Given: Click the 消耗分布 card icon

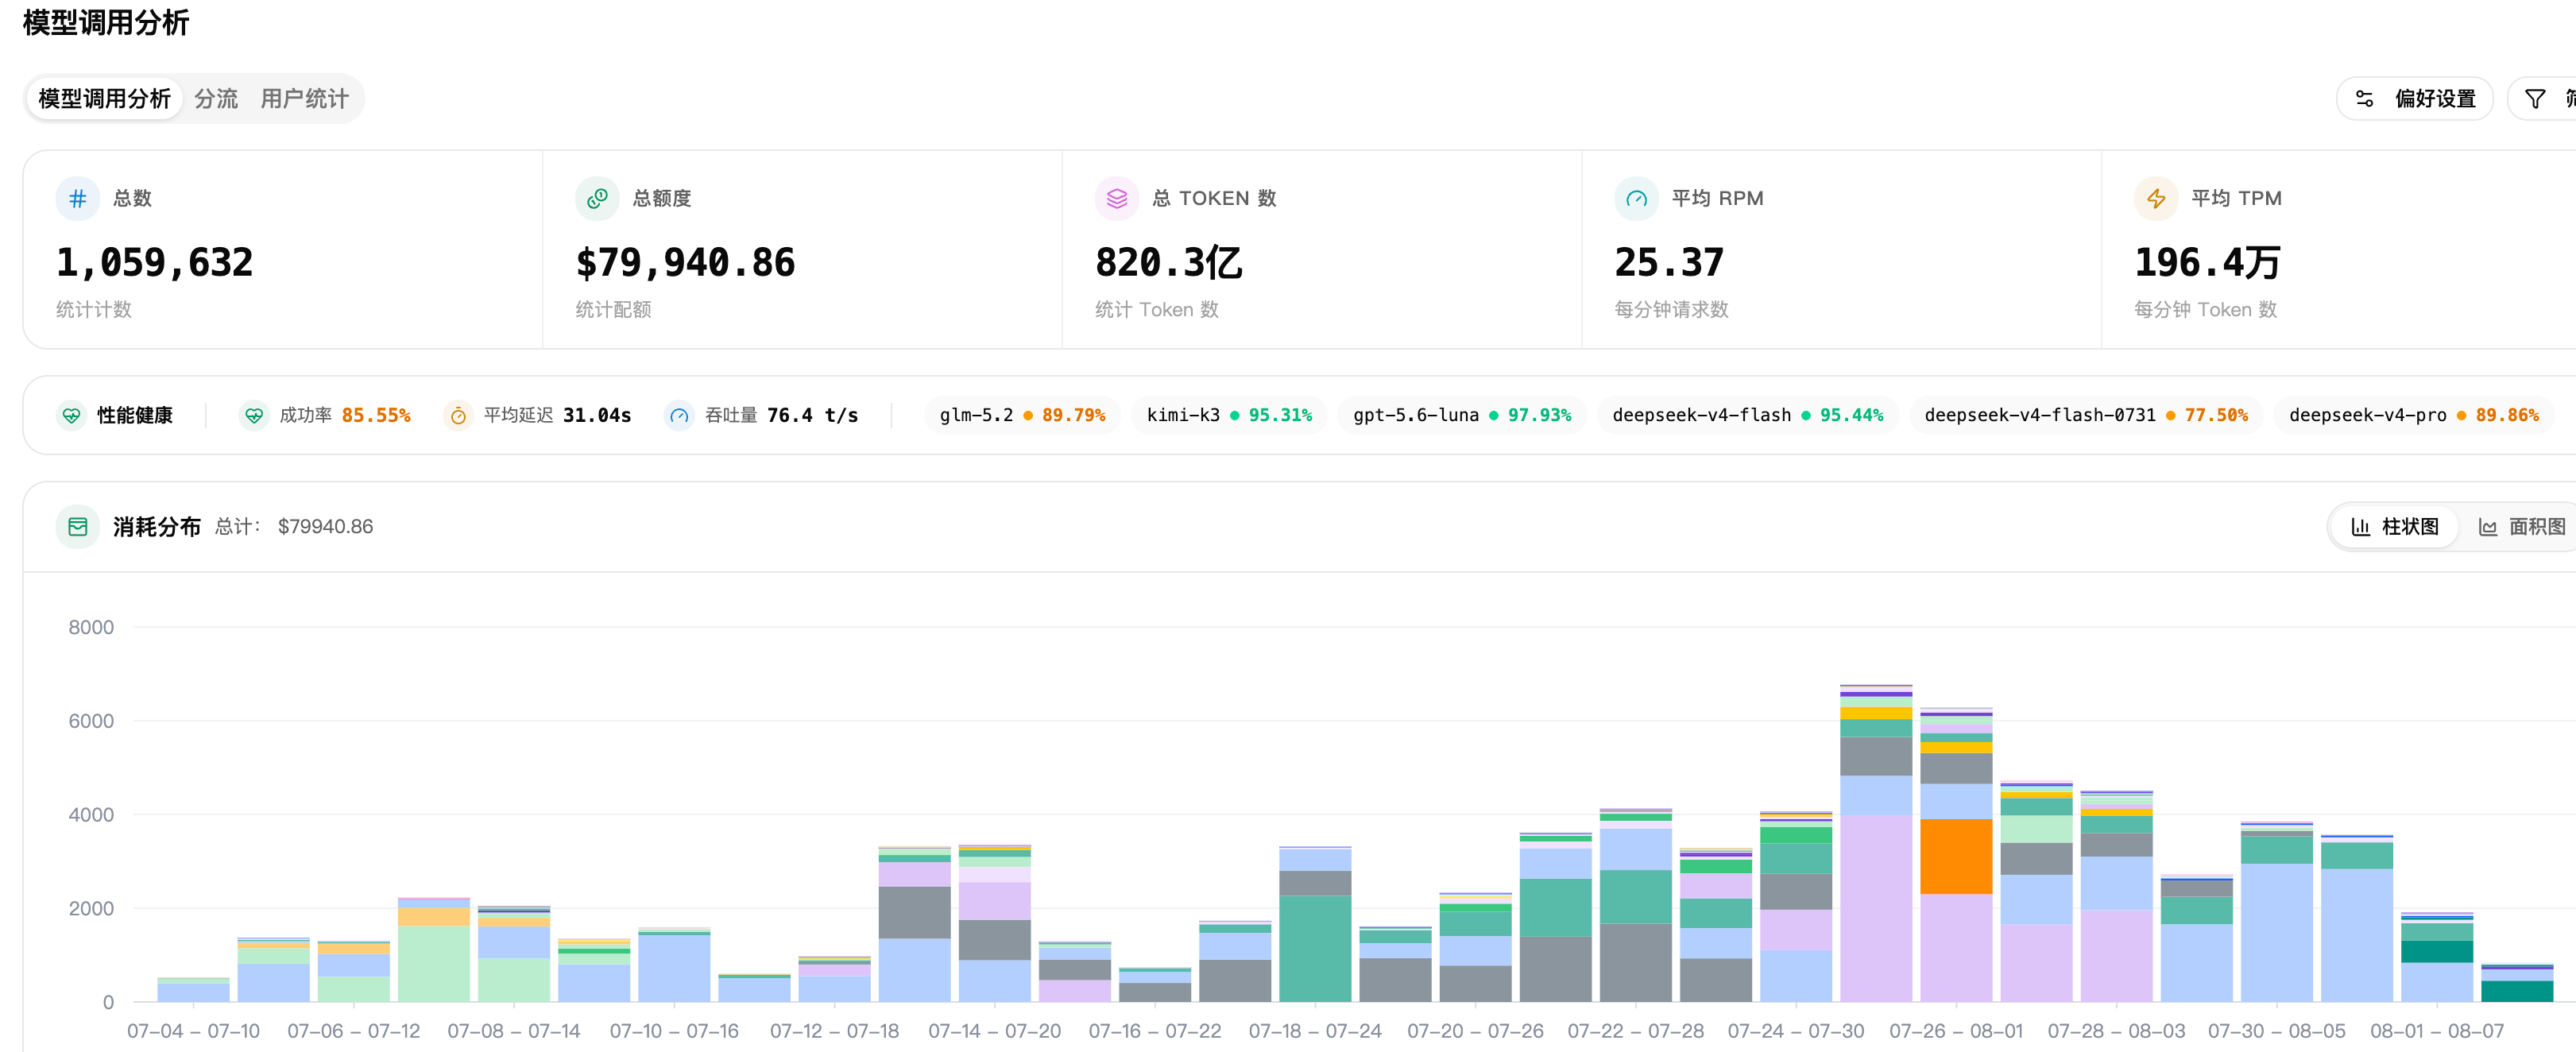Looking at the screenshot, I should click(x=77, y=526).
